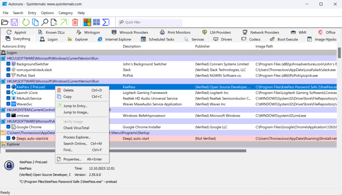The image size is (342, 195).
Task: Click the vertical scrollbar thumb
Action: click(339, 53)
